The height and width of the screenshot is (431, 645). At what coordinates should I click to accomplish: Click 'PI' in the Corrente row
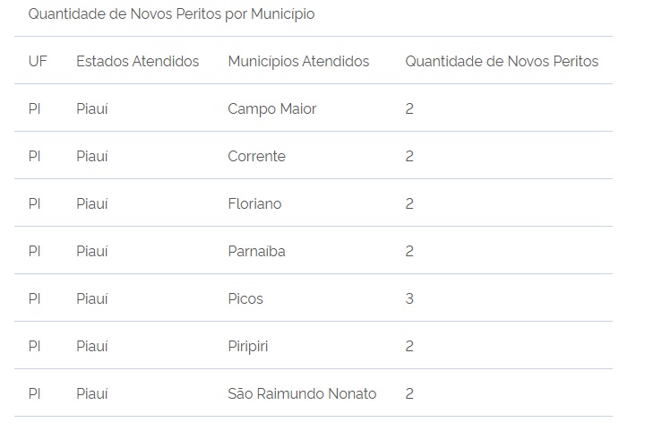click(35, 156)
